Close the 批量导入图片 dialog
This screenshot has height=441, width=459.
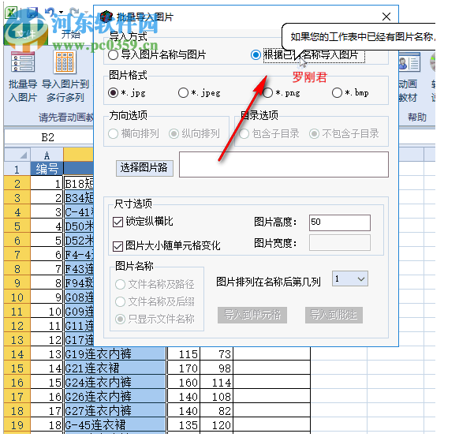point(386,17)
